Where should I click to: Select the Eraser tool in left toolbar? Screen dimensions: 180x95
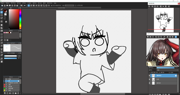pyautogui.click(x=1, y=12)
